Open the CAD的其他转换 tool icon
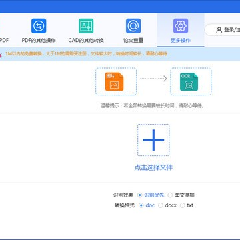 click(86, 26)
